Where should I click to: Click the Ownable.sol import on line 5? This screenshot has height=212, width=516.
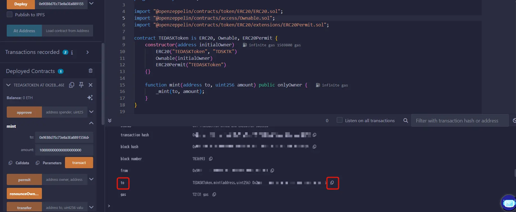pos(204,18)
